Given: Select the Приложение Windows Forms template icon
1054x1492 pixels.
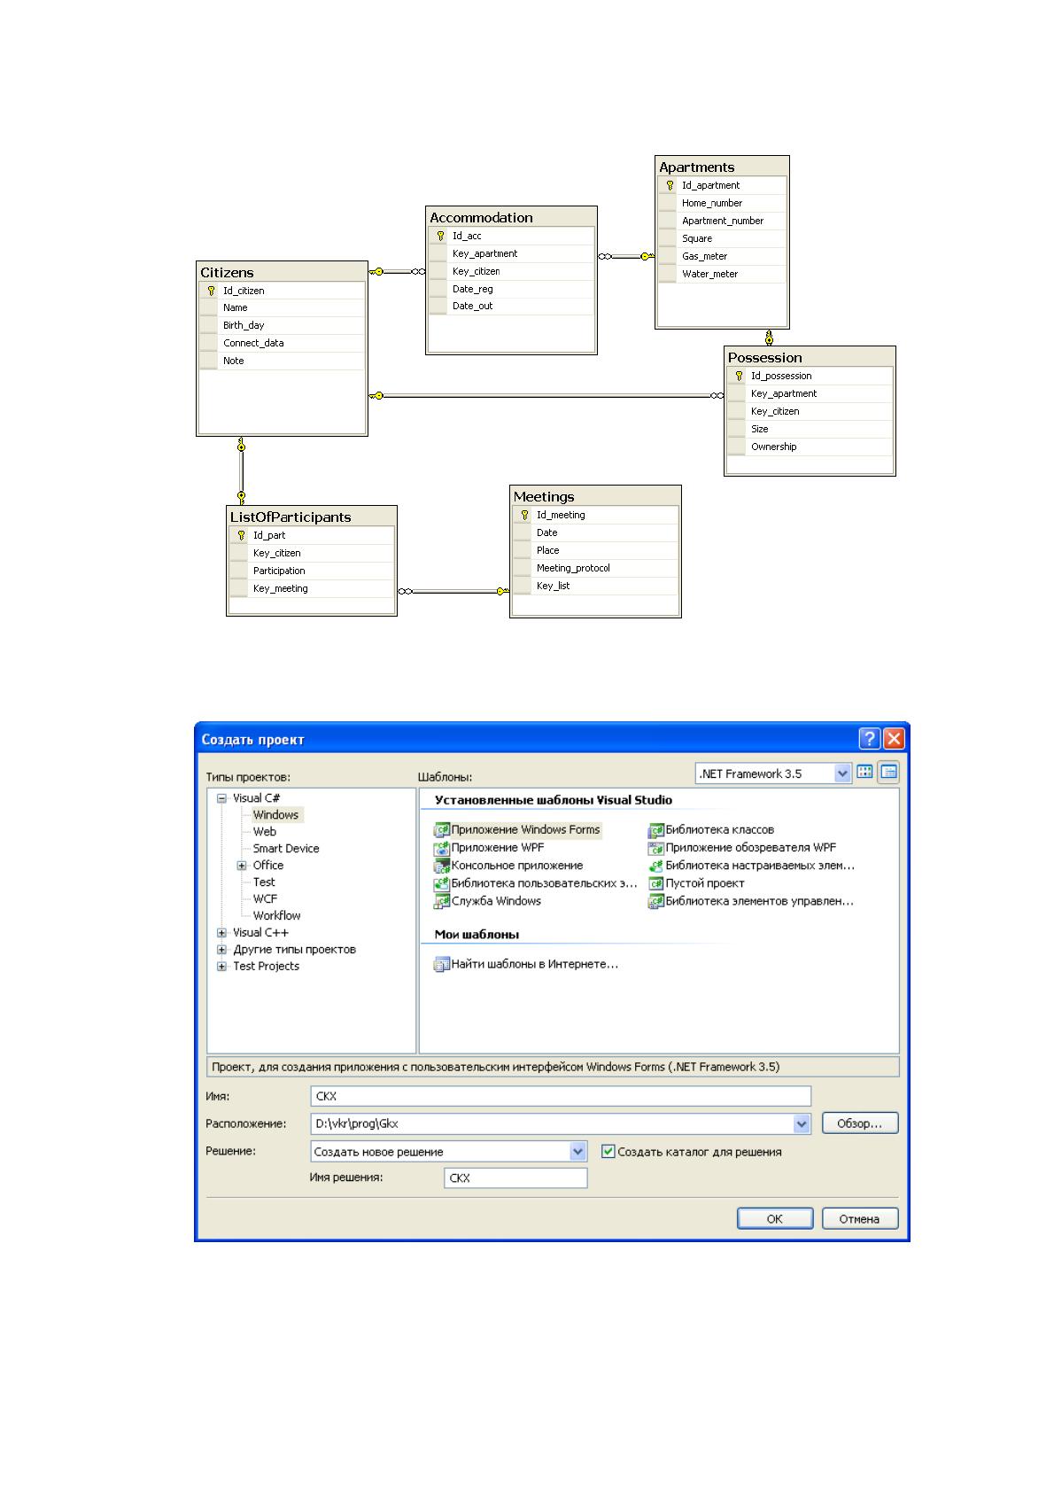Looking at the screenshot, I should click(x=441, y=830).
